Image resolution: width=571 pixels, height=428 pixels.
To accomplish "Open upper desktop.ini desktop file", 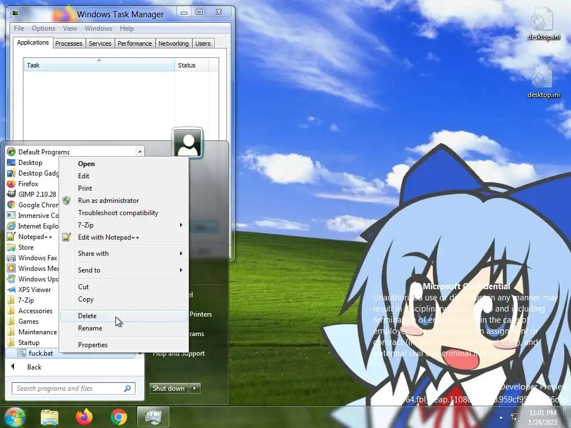I will pyautogui.click(x=544, y=24).
